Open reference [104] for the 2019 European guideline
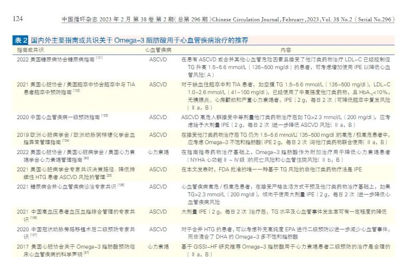Image resolution: width=415 pixels, height=257 pixels. coord(66,141)
